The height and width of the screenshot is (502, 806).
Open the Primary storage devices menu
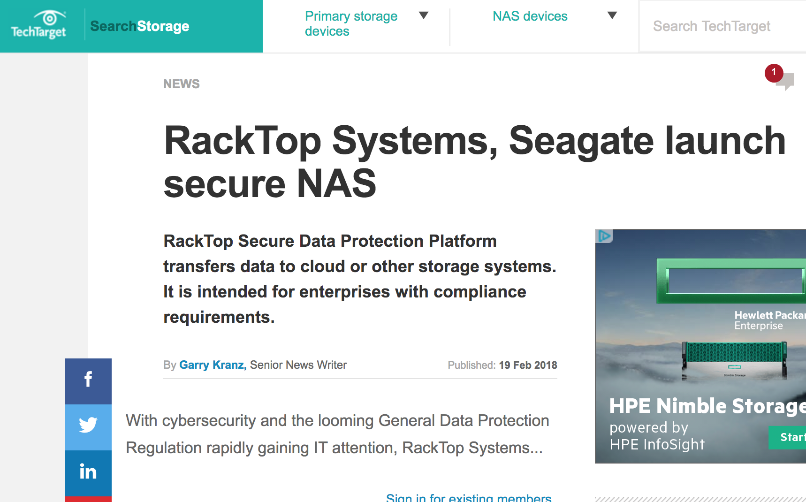tap(351, 23)
